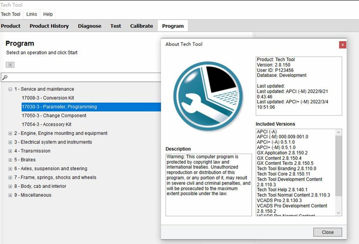
Task: Click the 'Version: 2.8.150' line
Action: point(274,65)
